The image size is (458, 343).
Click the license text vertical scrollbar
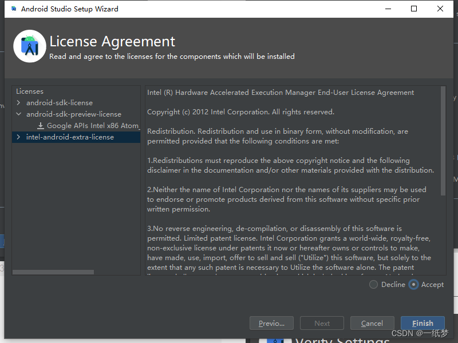[443, 141]
